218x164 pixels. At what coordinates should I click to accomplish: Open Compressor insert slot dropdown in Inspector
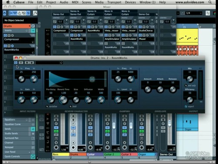pyautogui.click(x=33, y=42)
